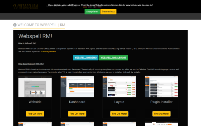The width and height of the screenshot is (201, 126).
Task: Click the 'Webspell RM!' main title
Action: click(35, 36)
